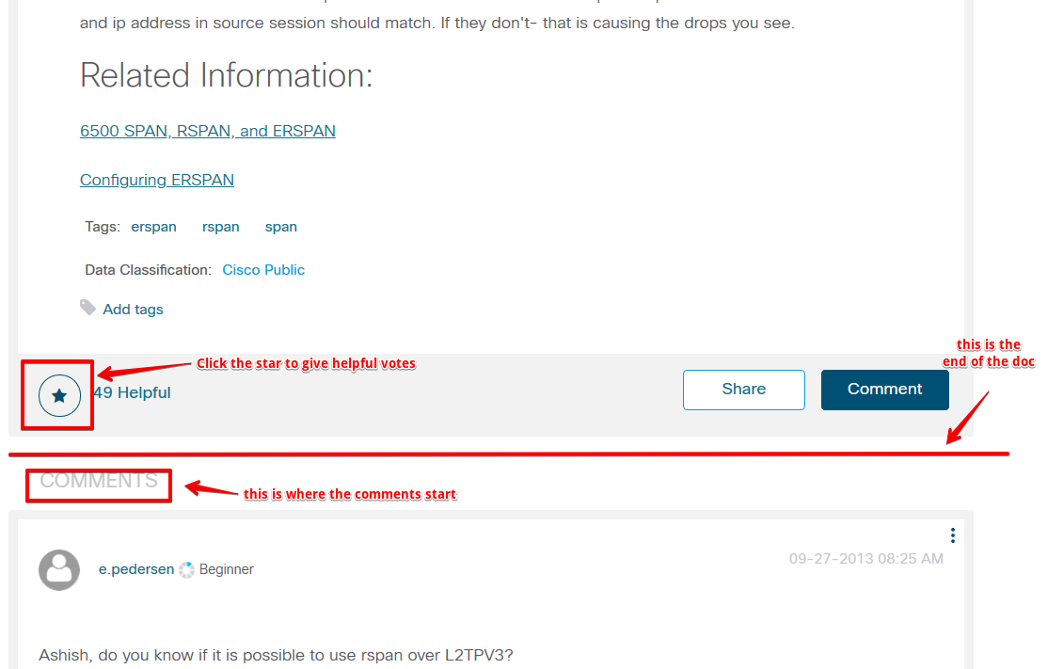This screenshot has width=1063, height=669.
Task: Click the comment text about rspan over L2TPV3
Action: [x=274, y=654]
